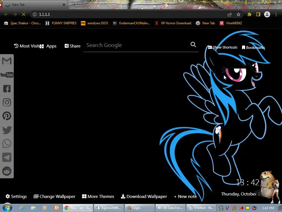This screenshot has height=212, width=282.
Task: Click the 13 : 42 clock widget
Action: (248, 182)
